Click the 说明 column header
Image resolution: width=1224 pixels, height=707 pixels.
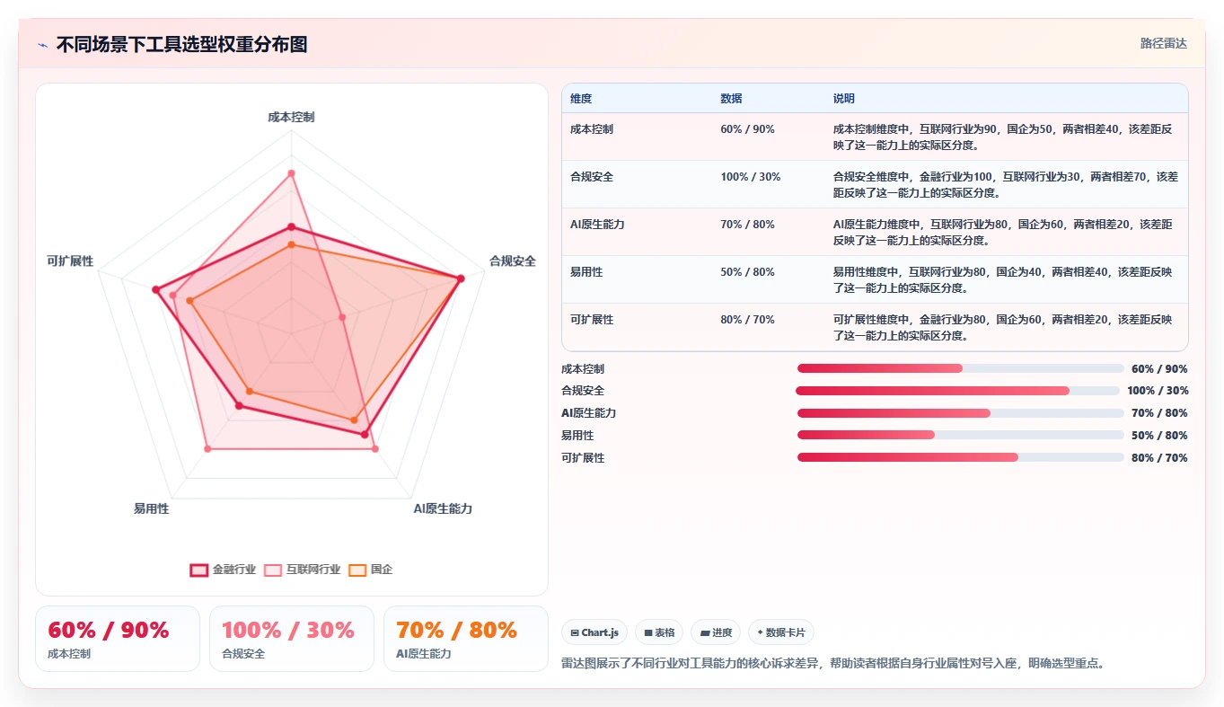[x=844, y=99]
